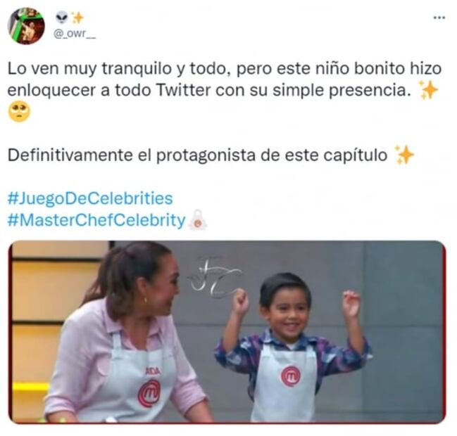Open the #MasterChefCelebrity hashtag
The image size is (457, 436).
click(x=96, y=219)
